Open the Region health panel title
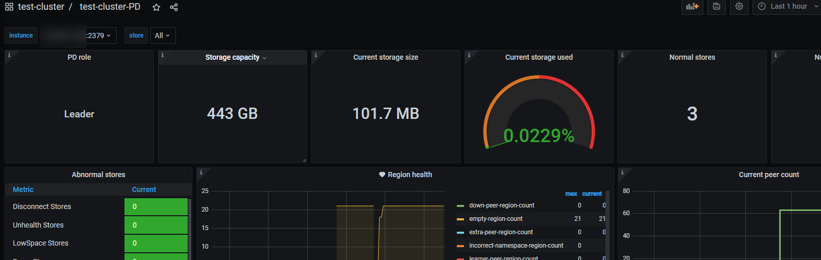Image resolution: width=821 pixels, height=260 pixels. tap(410, 175)
